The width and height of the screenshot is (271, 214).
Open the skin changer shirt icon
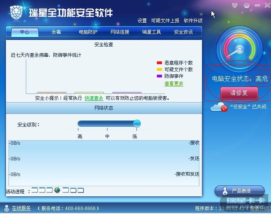coord(247,5)
